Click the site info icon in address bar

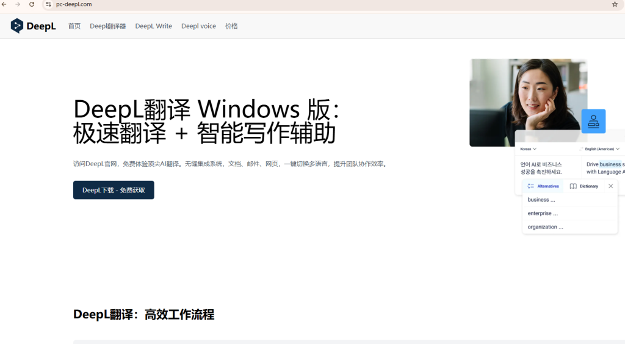(48, 4)
